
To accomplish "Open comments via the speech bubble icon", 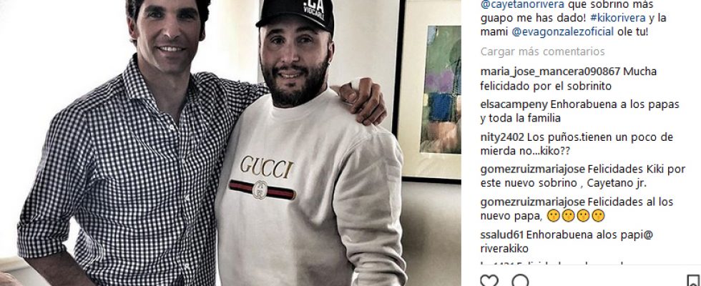I will click(520, 281).
